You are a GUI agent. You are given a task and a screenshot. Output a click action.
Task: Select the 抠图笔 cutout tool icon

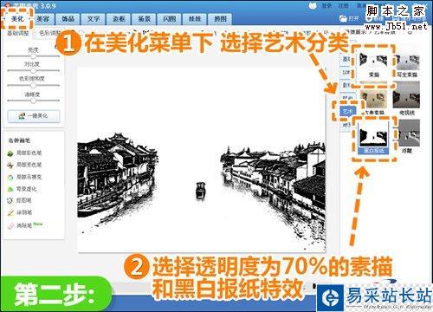click(x=10, y=200)
